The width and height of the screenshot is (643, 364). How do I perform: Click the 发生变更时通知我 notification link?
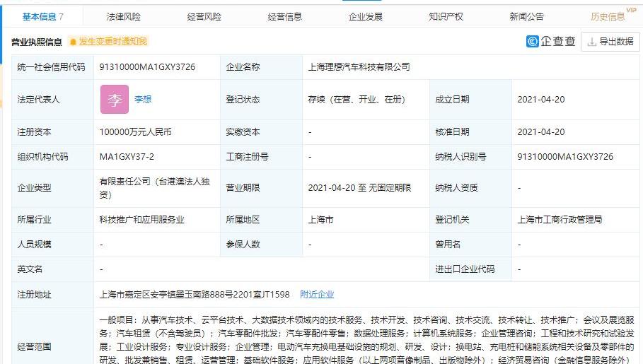pyautogui.click(x=112, y=42)
